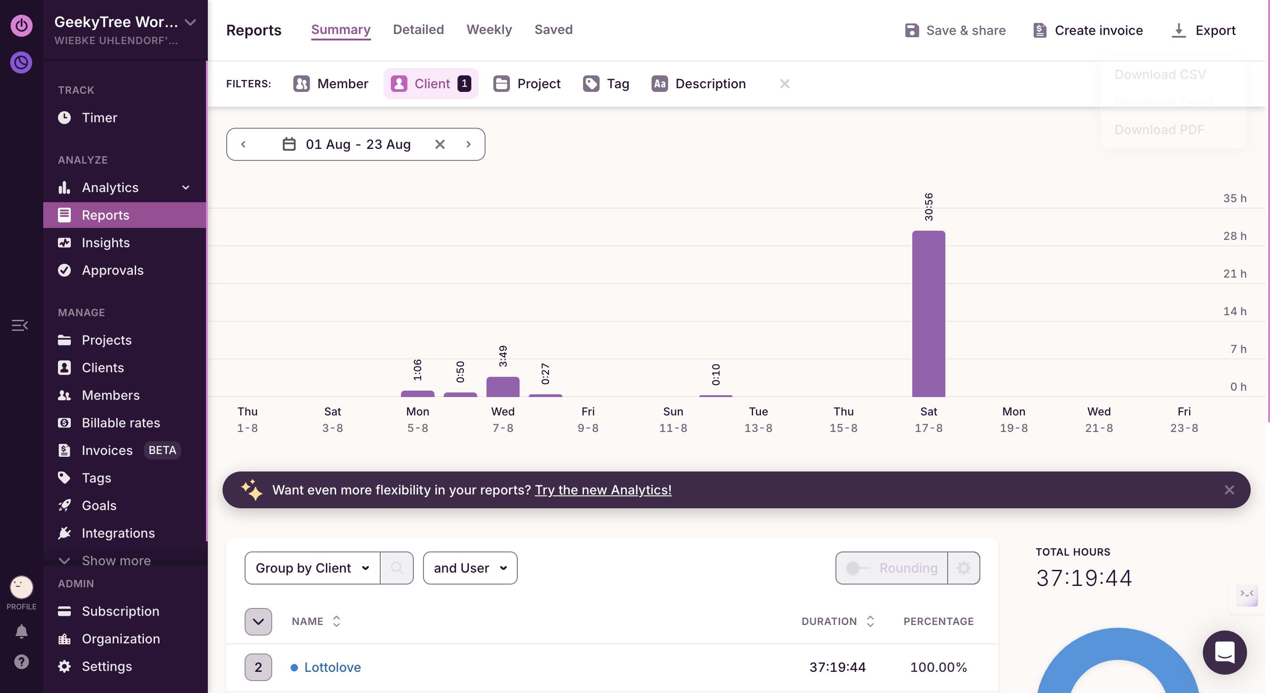This screenshot has height=693, width=1270.
Task: Click the collapse panel widget icon
Action: (1247, 595)
